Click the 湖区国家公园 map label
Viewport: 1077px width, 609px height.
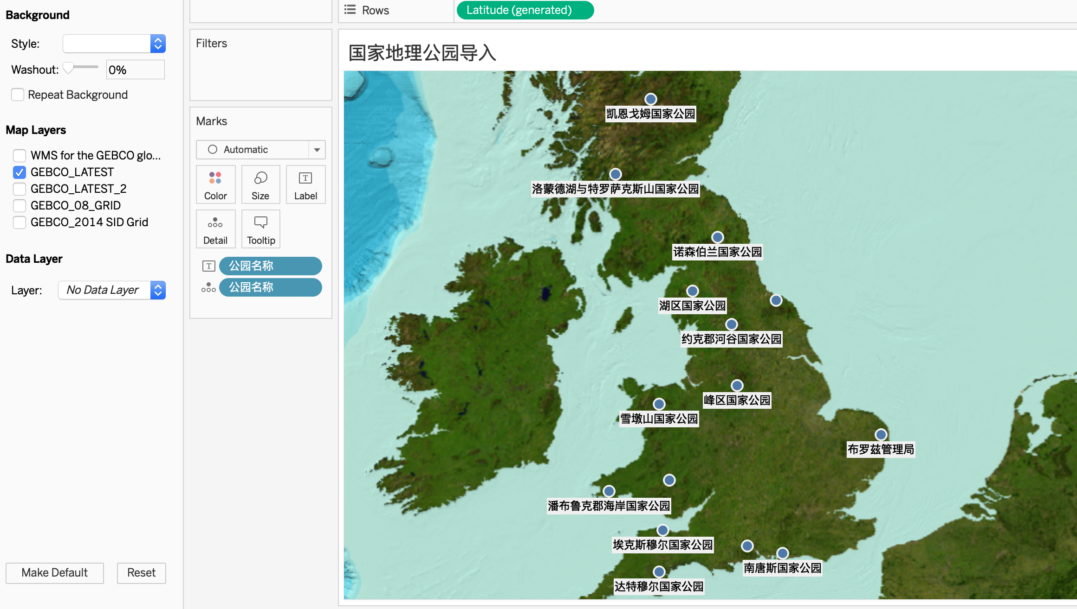[x=693, y=306]
